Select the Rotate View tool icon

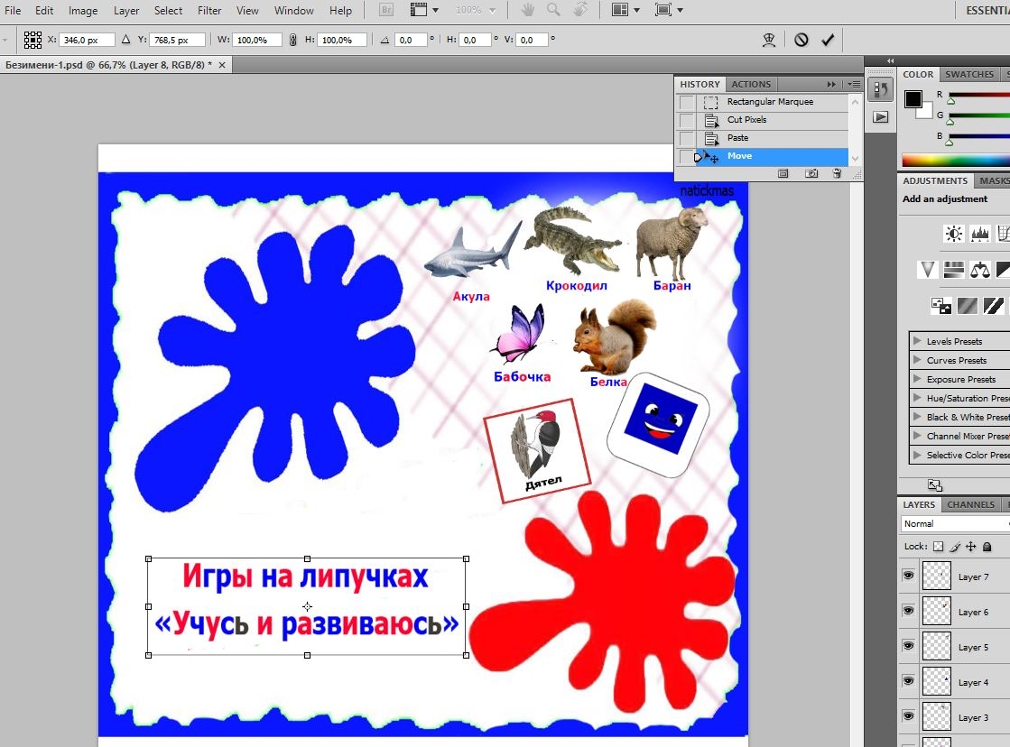point(579,10)
